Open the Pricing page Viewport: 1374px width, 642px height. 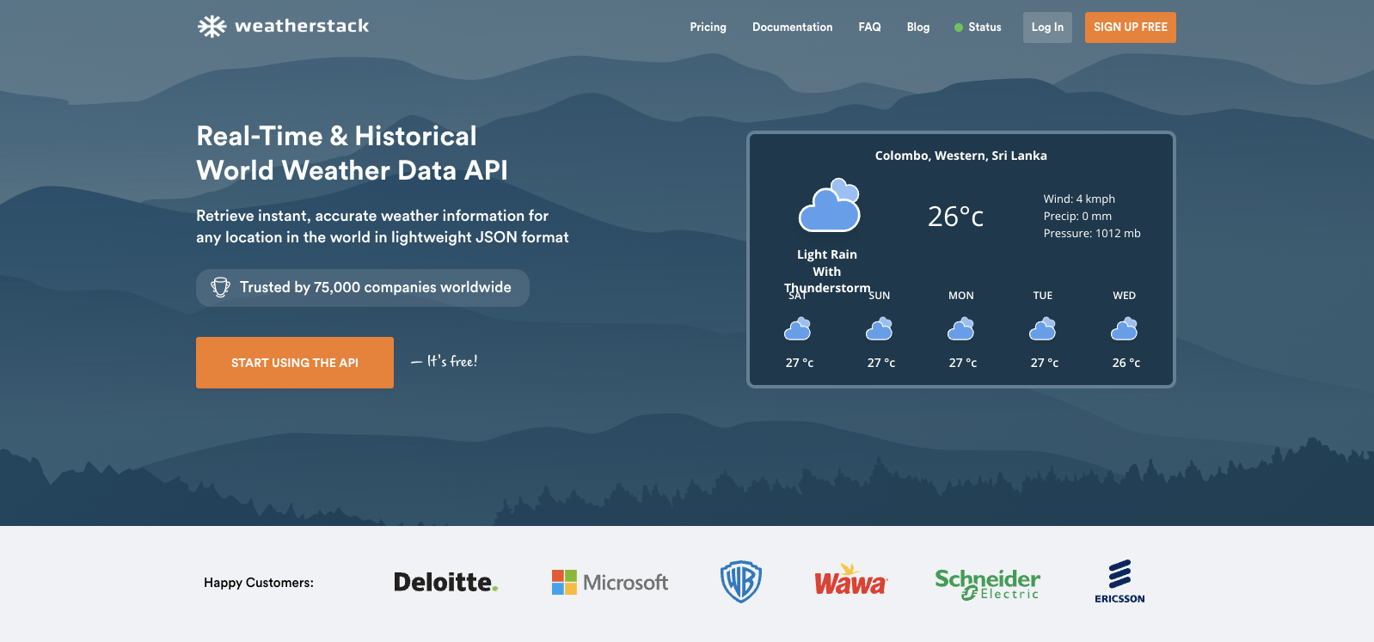pos(708,28)
